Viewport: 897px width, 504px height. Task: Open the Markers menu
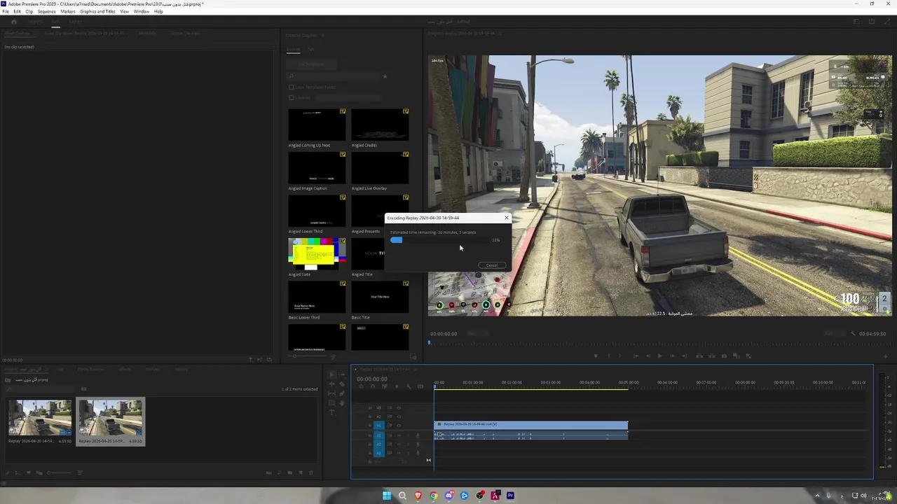tap(68, 11)
